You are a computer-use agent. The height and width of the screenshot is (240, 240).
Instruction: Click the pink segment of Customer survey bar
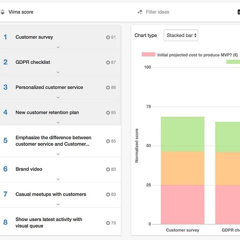[x=183, y=205]
